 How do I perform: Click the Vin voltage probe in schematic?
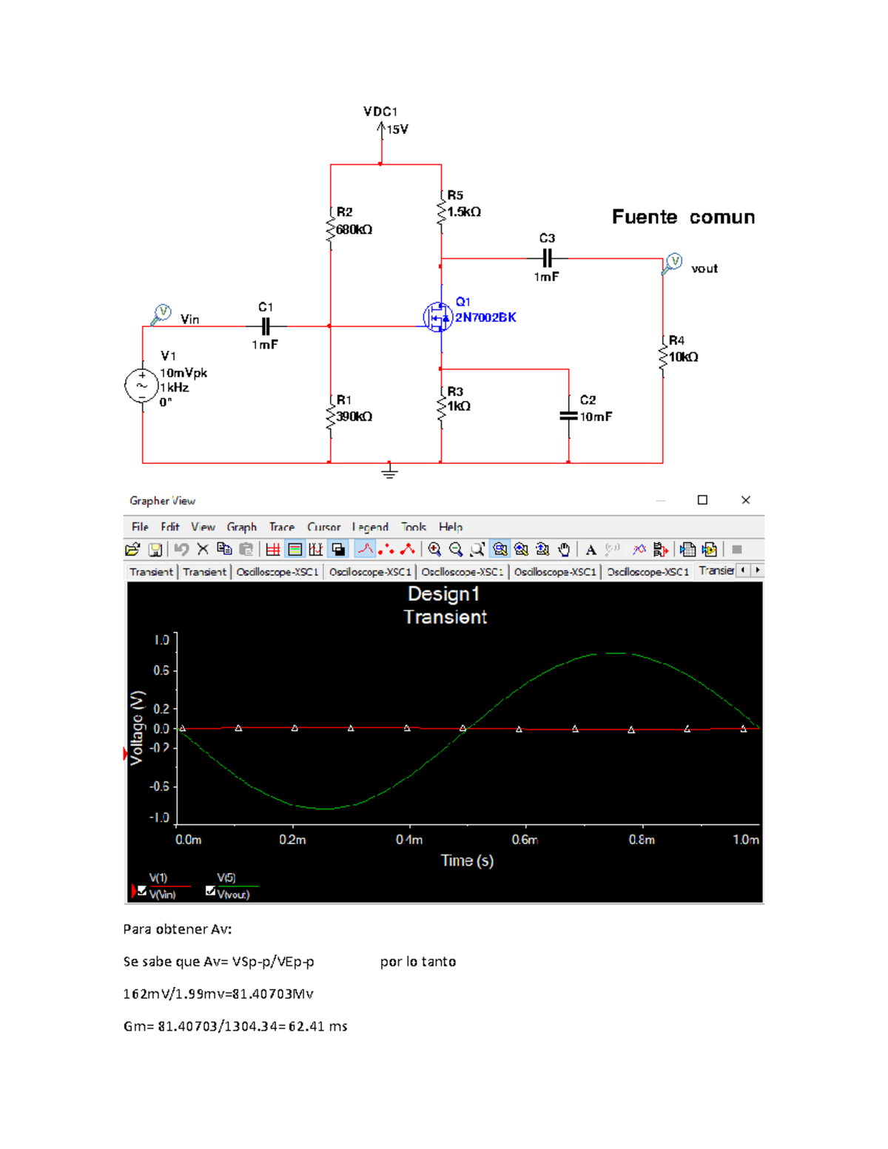[161, 314]
